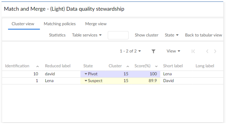The image size is (226, 125).
Task: Select the Cluster view tab
Action: point(23,24)
